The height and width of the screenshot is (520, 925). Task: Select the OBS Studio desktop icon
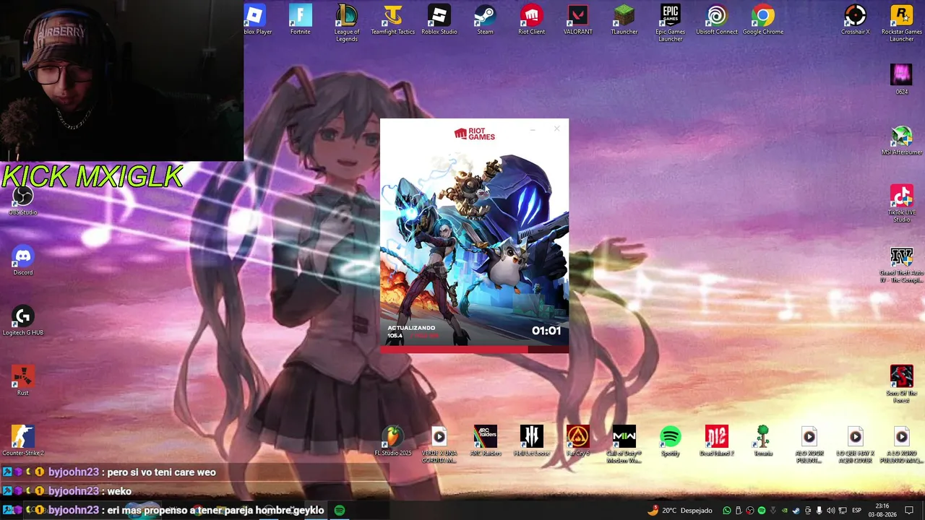[x=22, y=200]
